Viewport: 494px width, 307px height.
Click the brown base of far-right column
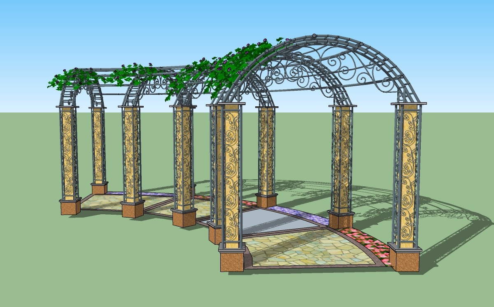point(404,260)
